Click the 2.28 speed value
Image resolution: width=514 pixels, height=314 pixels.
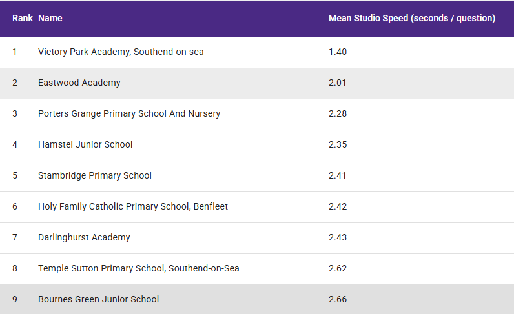point(338,113)
